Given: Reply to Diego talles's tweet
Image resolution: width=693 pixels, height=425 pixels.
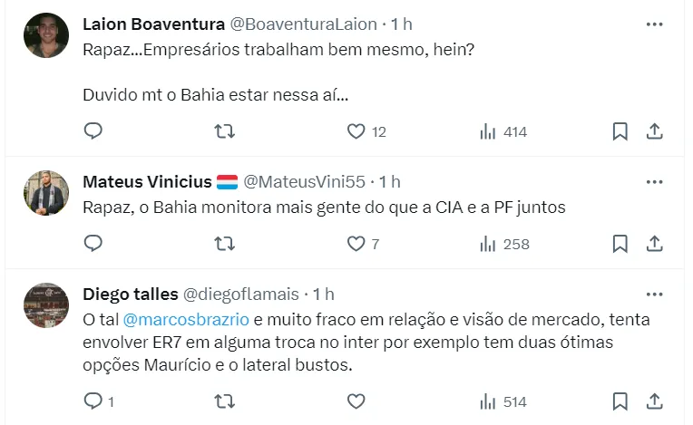Looking at the screenshot, I should 93,401.
